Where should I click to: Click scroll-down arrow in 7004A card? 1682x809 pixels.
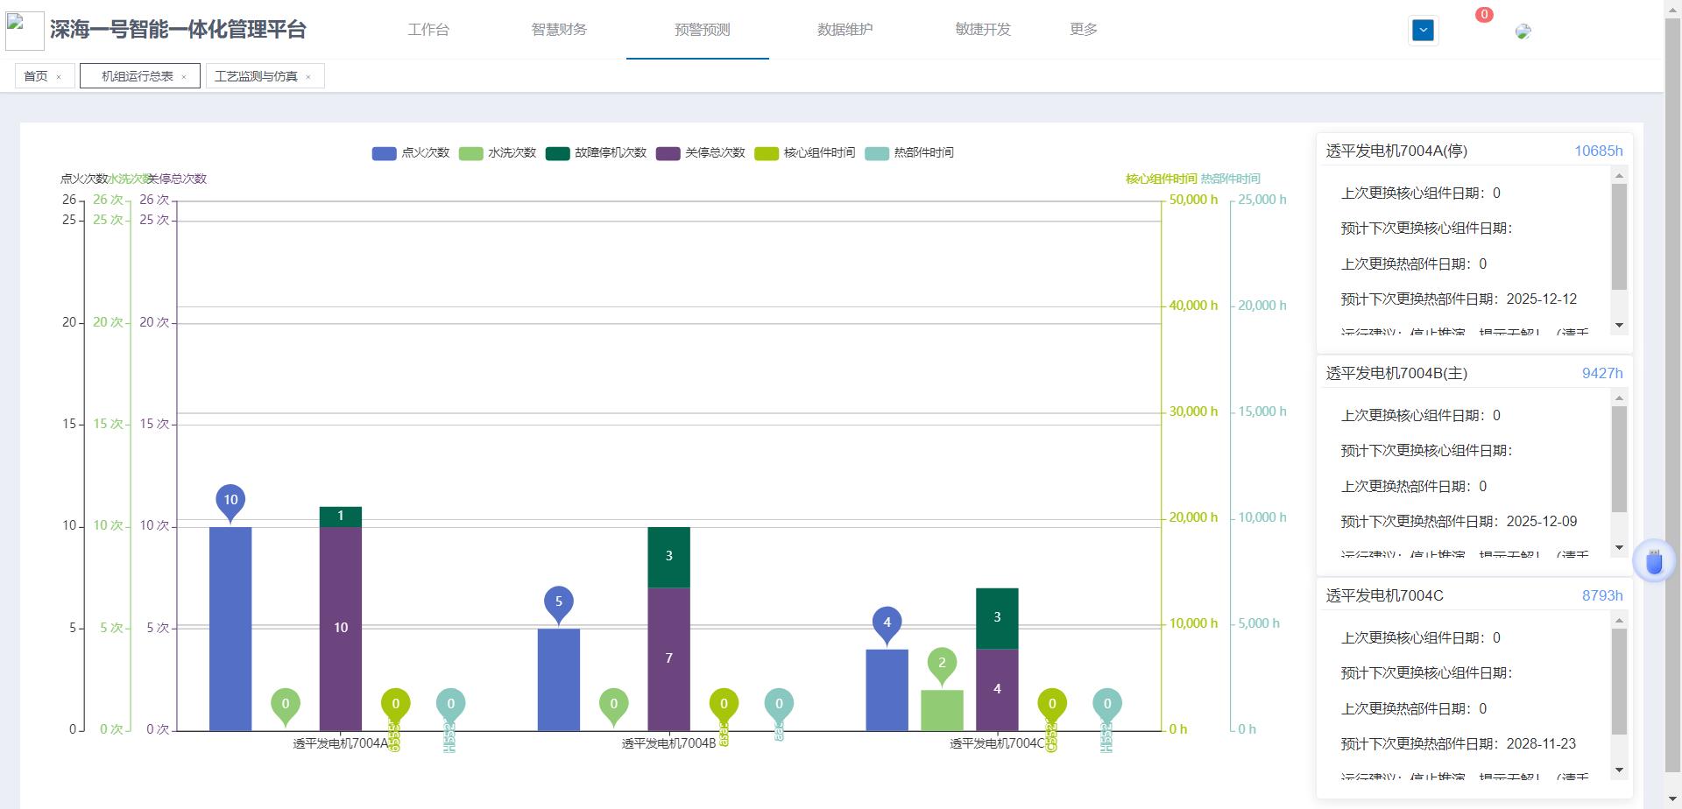coord(1619,325)
